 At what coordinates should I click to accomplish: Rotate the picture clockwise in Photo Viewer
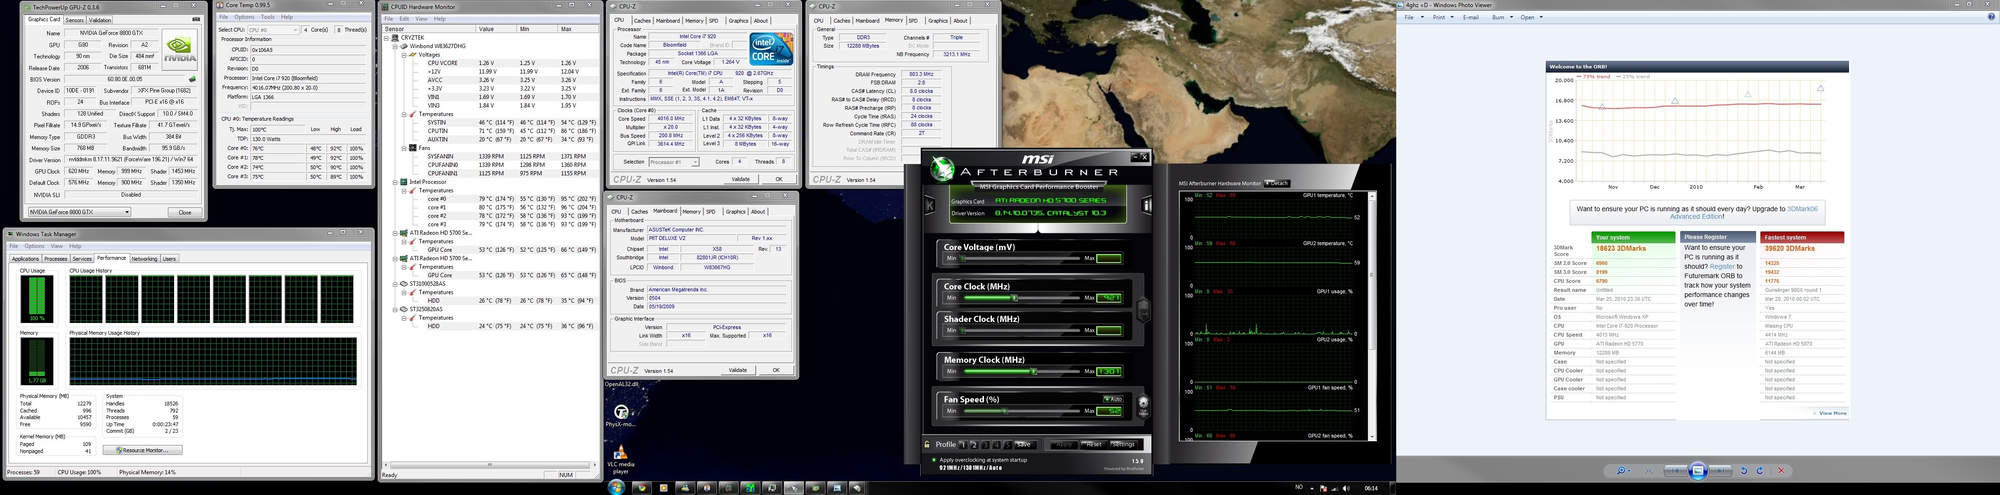point(1759,470)
